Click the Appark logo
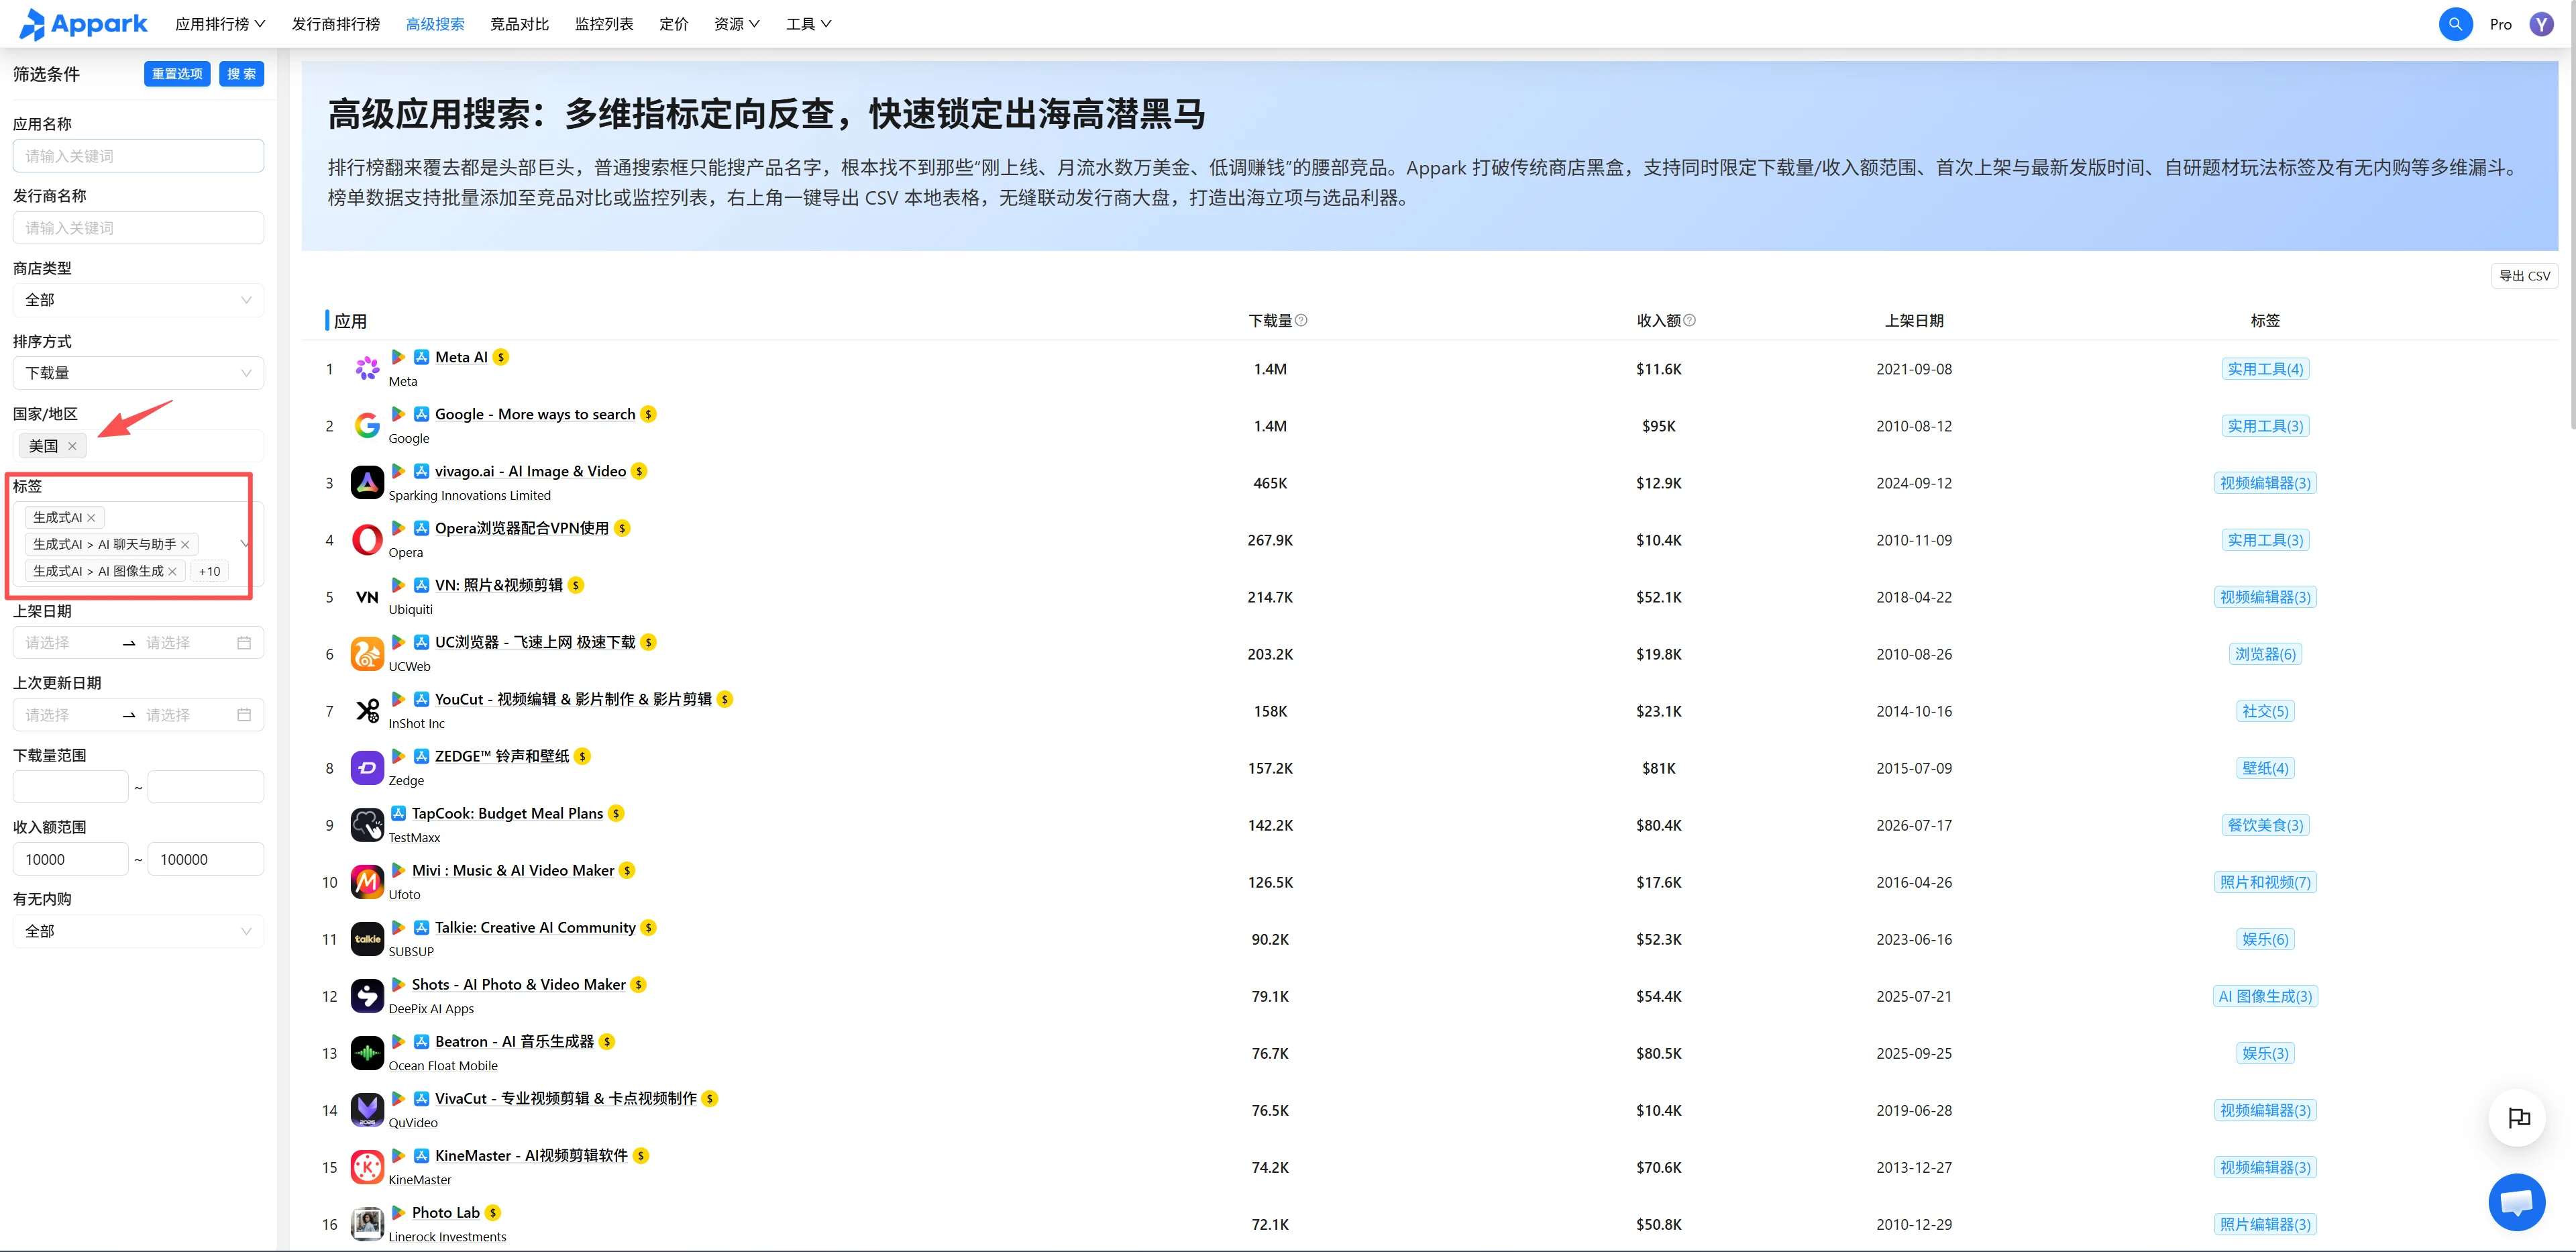This screenshot has height=1252, width=2576. click(x=83, y=24)
